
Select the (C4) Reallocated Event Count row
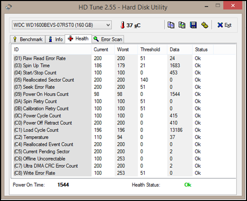[124, 144]
